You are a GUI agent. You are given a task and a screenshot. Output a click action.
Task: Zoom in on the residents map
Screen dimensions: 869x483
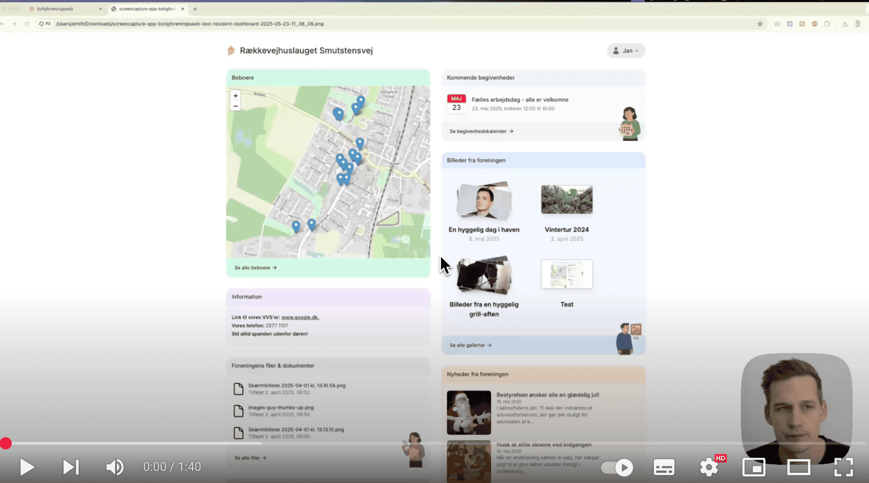236,96
